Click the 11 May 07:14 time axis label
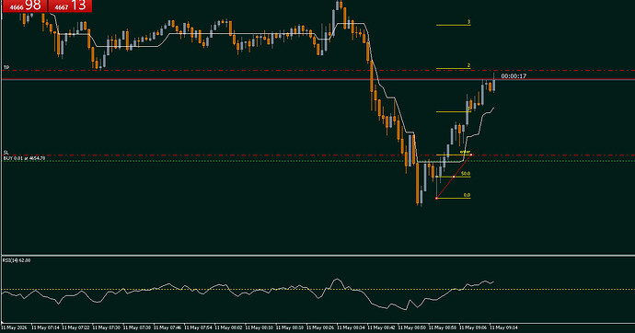Viewport: 635px width, 333px height. pyautogui.click(x=45, y=327)
